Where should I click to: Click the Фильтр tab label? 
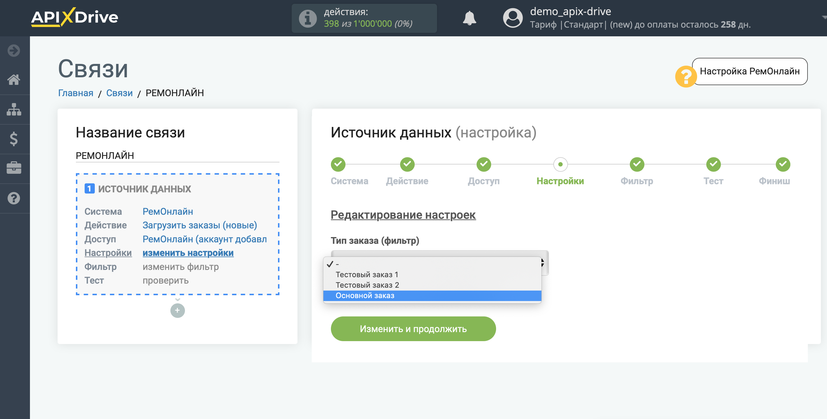coord(637,181)
